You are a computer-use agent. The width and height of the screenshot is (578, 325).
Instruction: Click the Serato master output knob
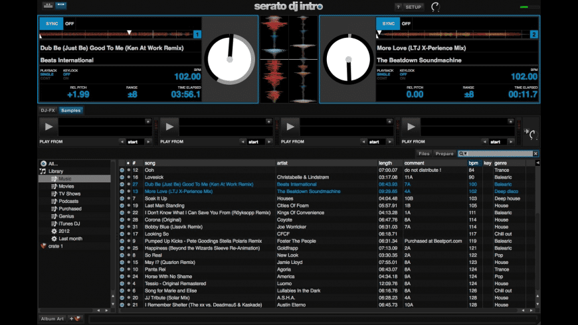pyautogui.click(x=435, y=7)
